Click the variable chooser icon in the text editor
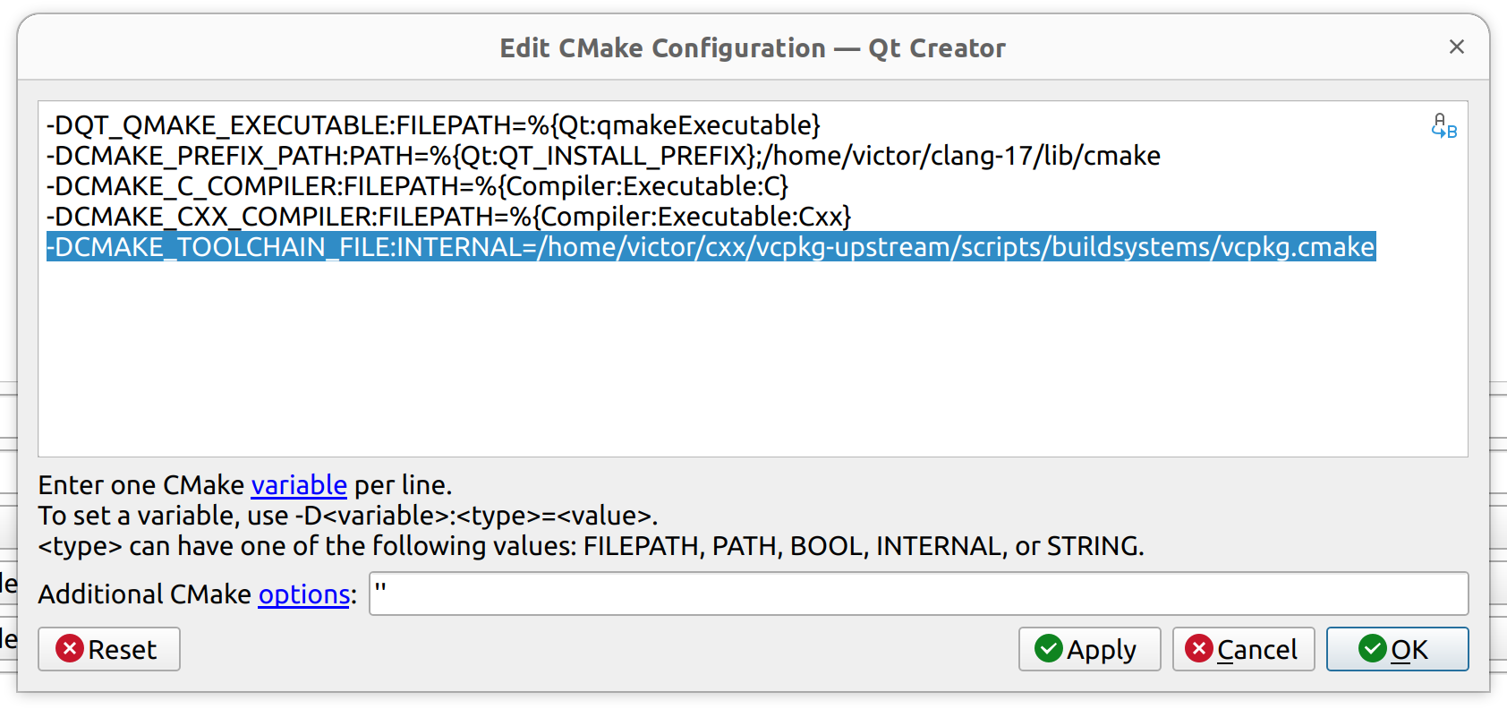 pos(1443,126)
